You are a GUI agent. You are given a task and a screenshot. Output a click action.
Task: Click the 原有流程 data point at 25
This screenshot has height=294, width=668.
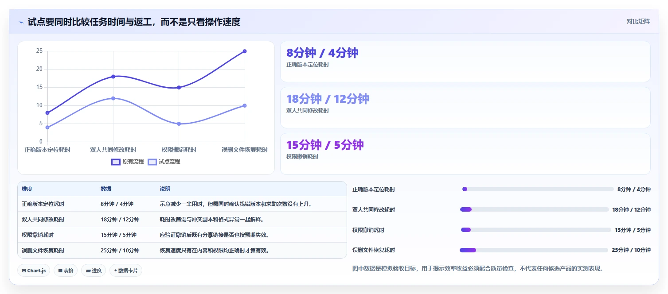245,51
